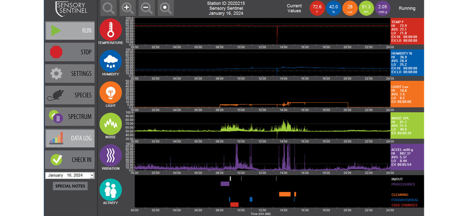Click the red 72.6 F current value
This screenshot has width=468, height=216.
pos(317,8)
